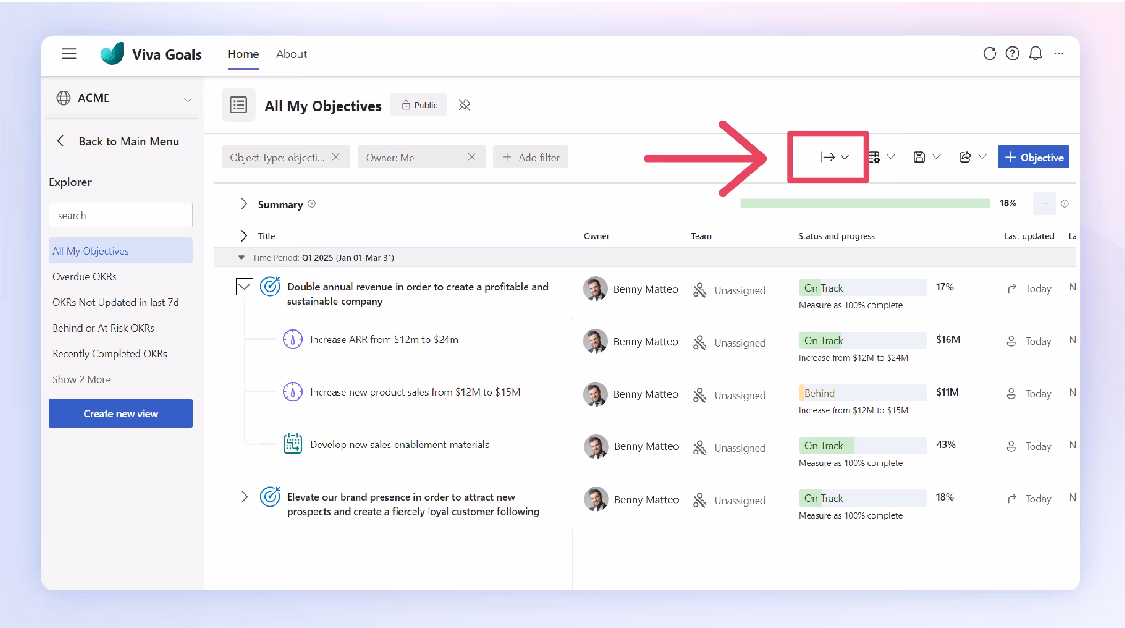This screenshot has width=1125, height=628.
Task: Open the expand-levels arrow dropdown
Action: coord(834,157)
